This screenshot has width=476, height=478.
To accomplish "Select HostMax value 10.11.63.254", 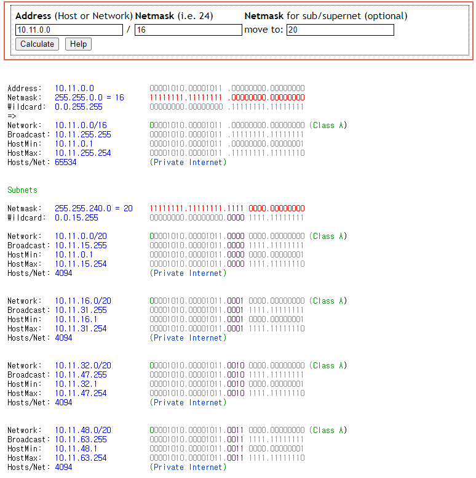I will point(81,458).
